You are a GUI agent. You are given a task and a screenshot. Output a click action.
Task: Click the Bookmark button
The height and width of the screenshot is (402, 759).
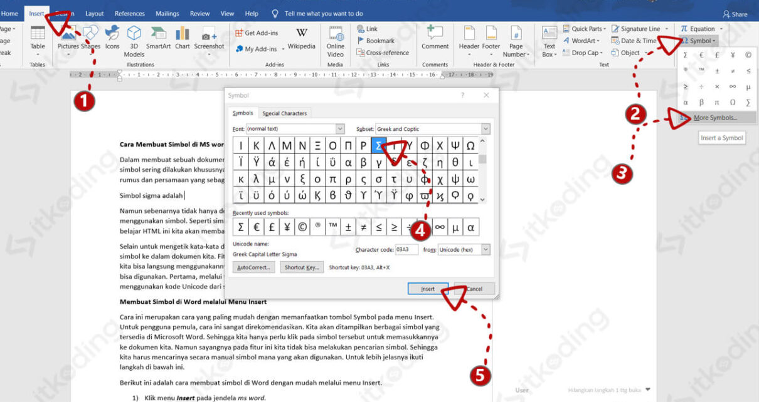click(376, 41)
